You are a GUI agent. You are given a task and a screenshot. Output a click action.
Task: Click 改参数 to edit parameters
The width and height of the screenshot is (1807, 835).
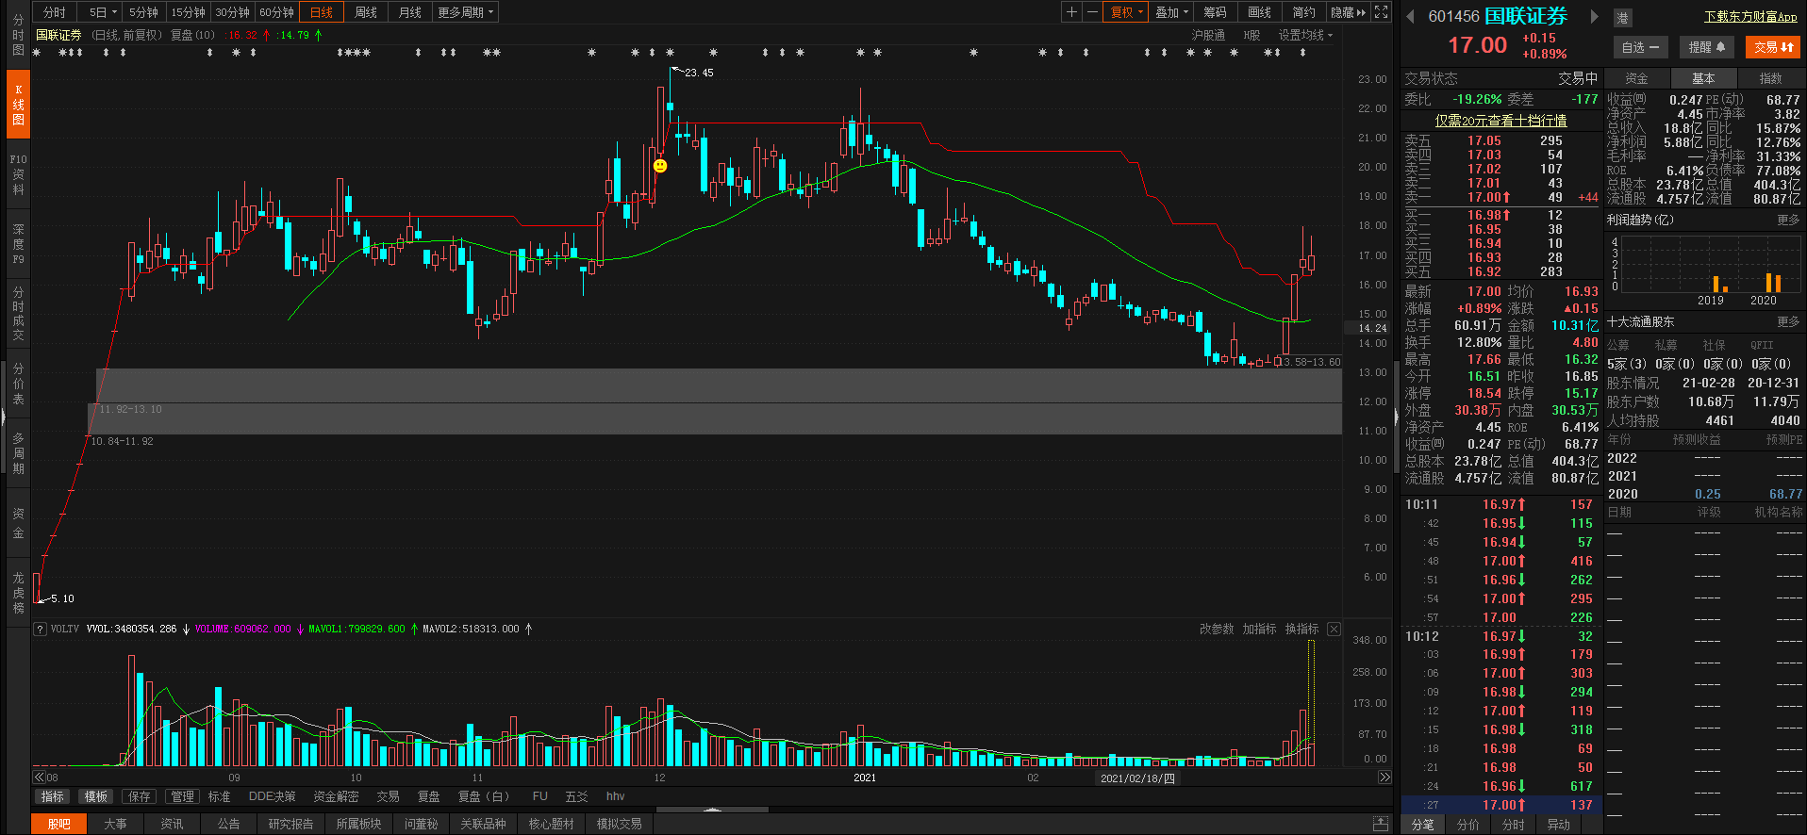(x=1216, y=629)
